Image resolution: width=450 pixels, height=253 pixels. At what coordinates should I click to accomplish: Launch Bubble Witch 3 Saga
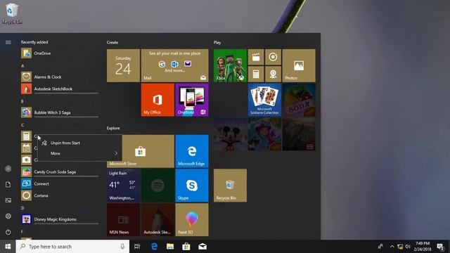point(60,112)
